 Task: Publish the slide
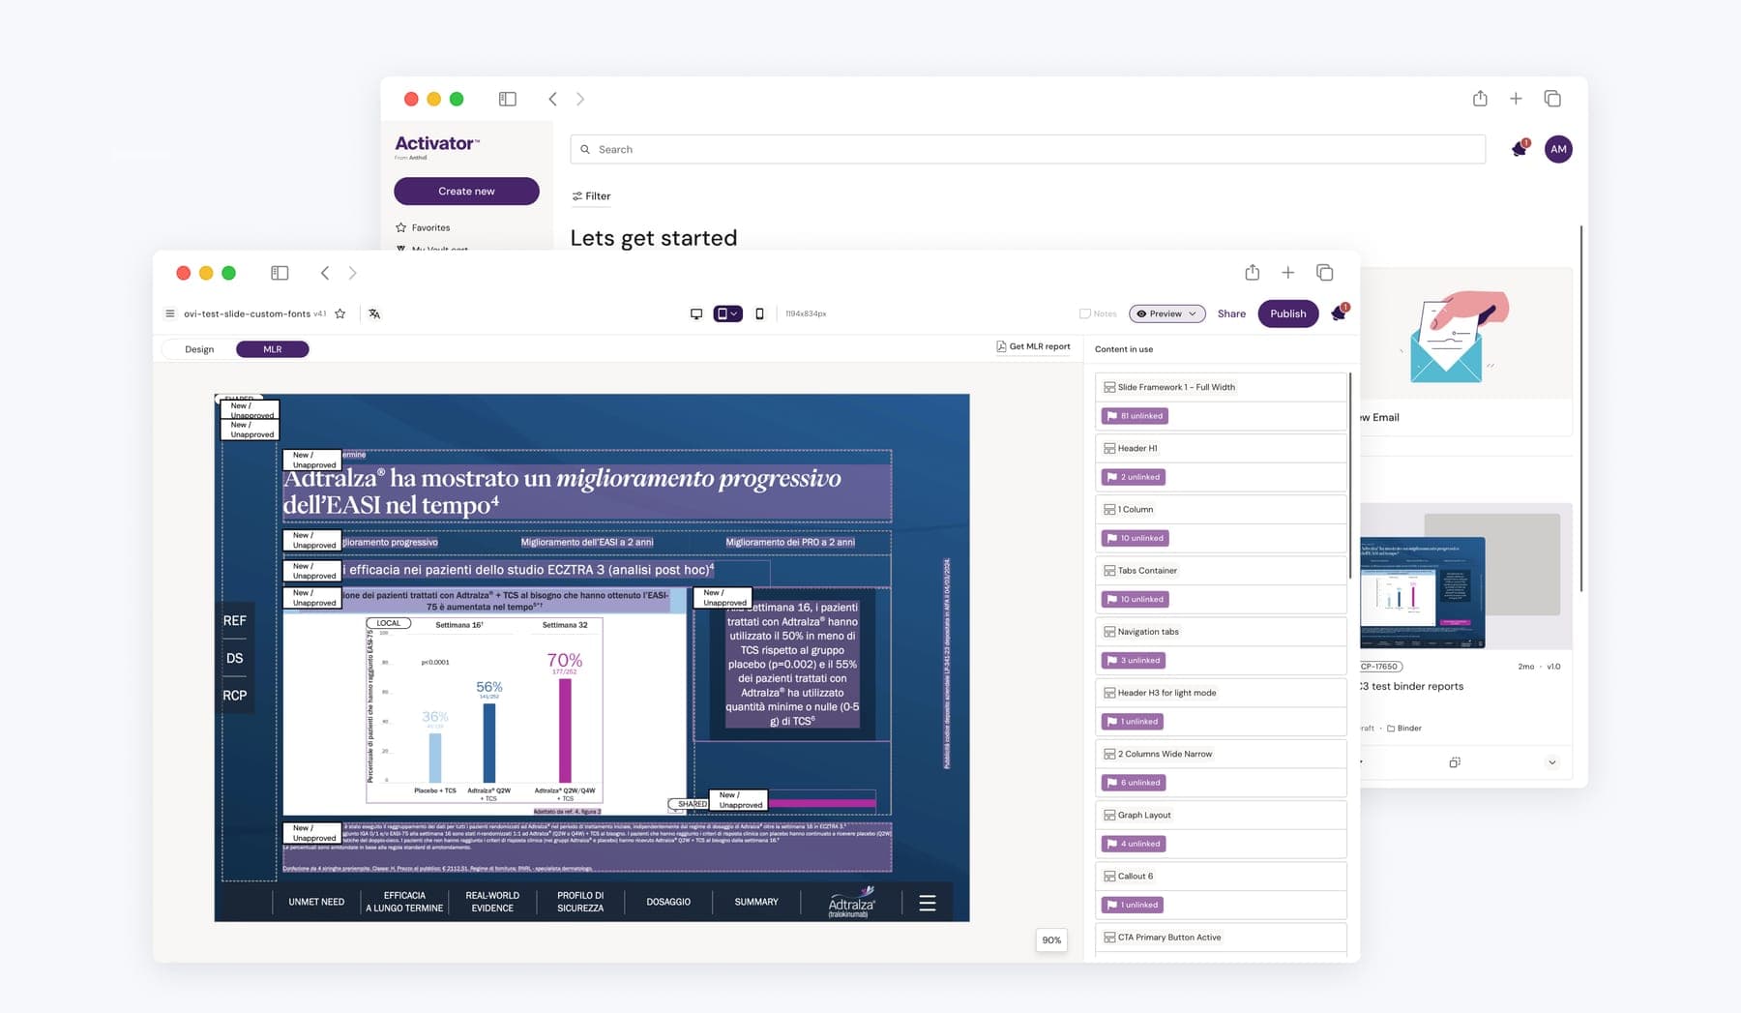pos(1288,313)
